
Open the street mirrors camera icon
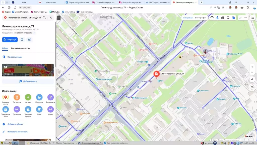pos(223,18)
